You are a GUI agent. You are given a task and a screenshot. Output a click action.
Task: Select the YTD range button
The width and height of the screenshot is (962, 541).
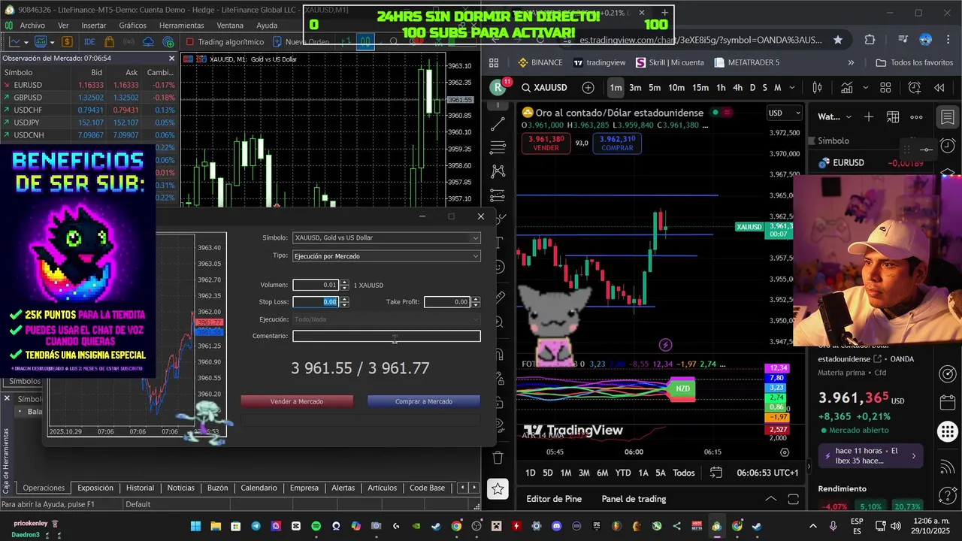[x=622, y=473]
